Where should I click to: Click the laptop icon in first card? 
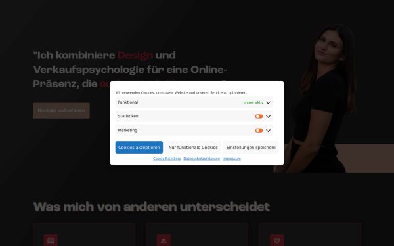coord(51,241)
